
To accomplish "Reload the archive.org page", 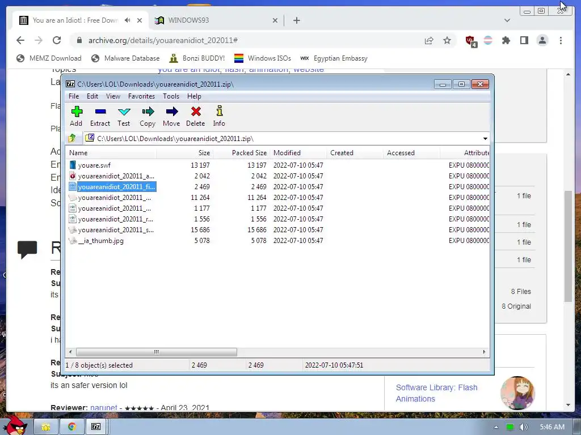I will coord(56,40).
